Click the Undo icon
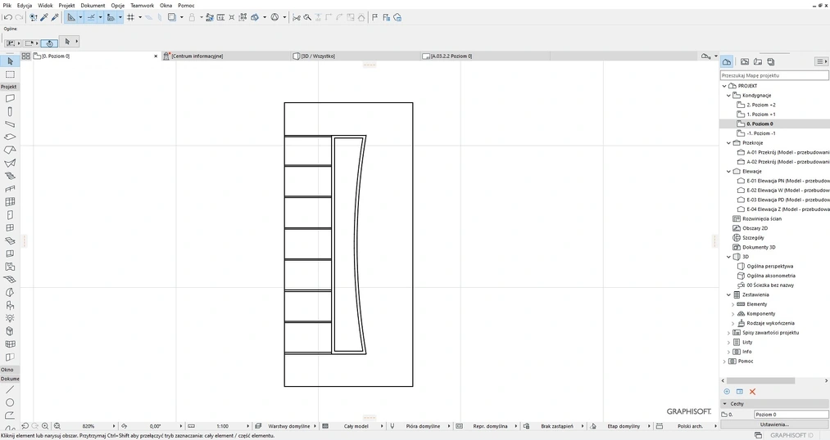The image size is (830, 440). [x=8, y=17]
